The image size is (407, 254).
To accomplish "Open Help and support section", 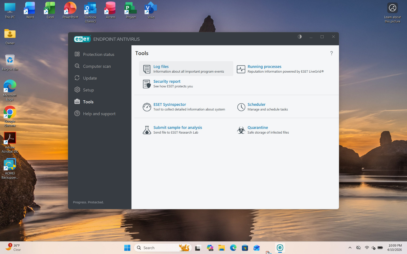I will point(100,114).
